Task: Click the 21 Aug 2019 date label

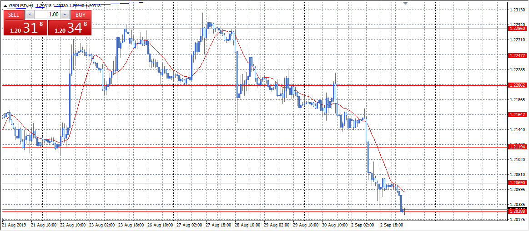Action: 14,225
